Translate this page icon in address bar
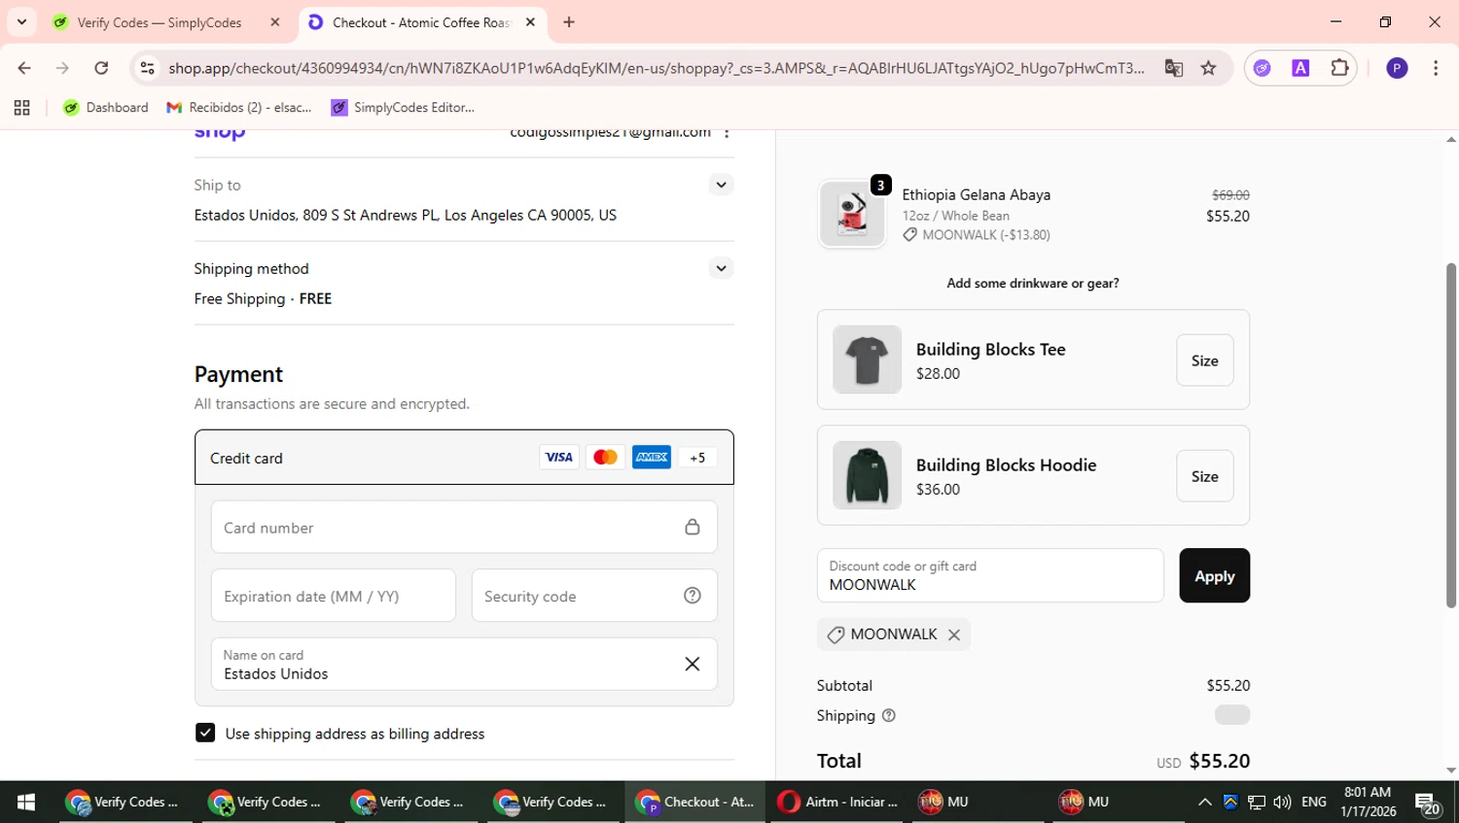This screenshot has width=1459, height=823. 1174,68
